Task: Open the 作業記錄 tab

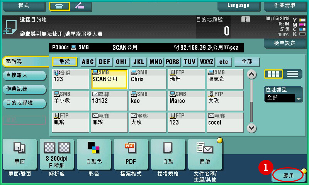Action: [19, 89]
